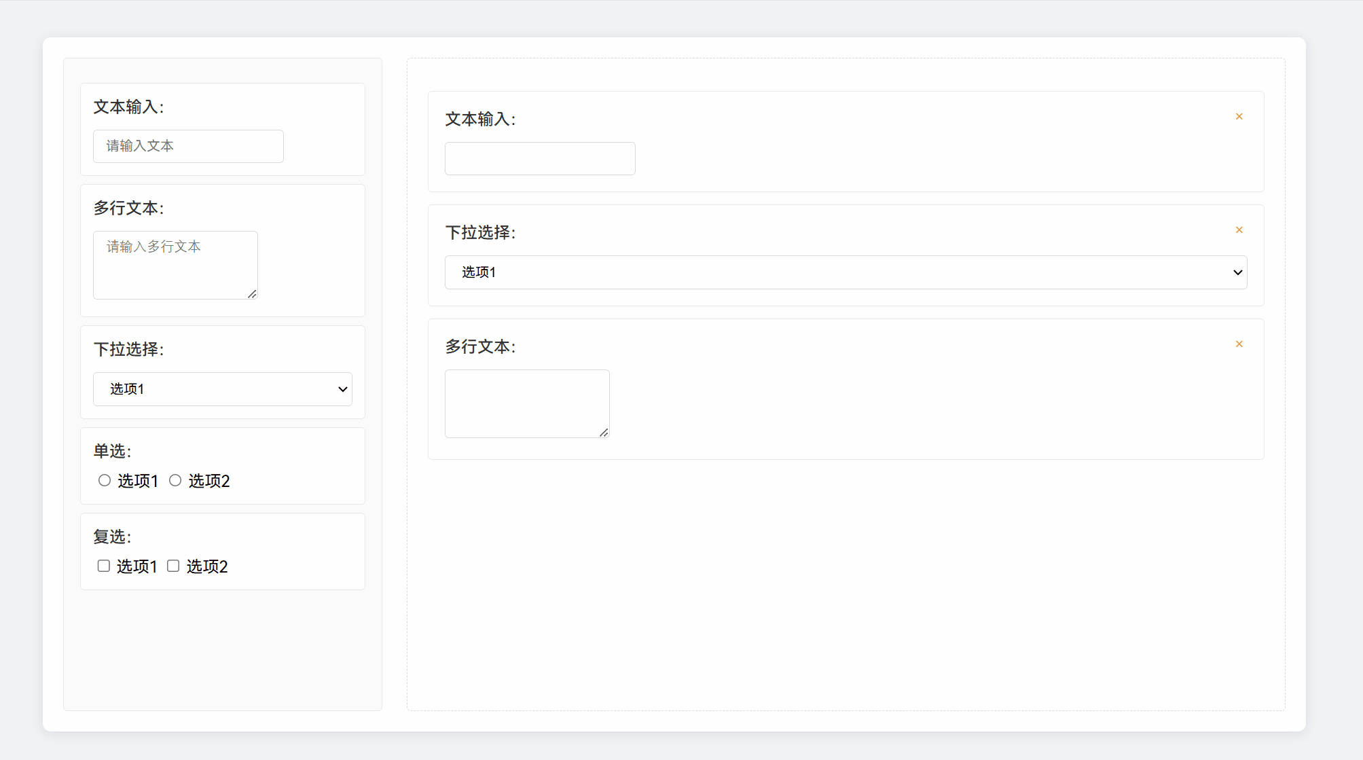Click the 下拉选择 field label on the canvas
Screen dimensions: 1363x760
click(x=479, y=232)
